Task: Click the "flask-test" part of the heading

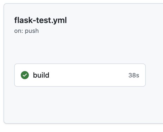Action: coord(33,20)
